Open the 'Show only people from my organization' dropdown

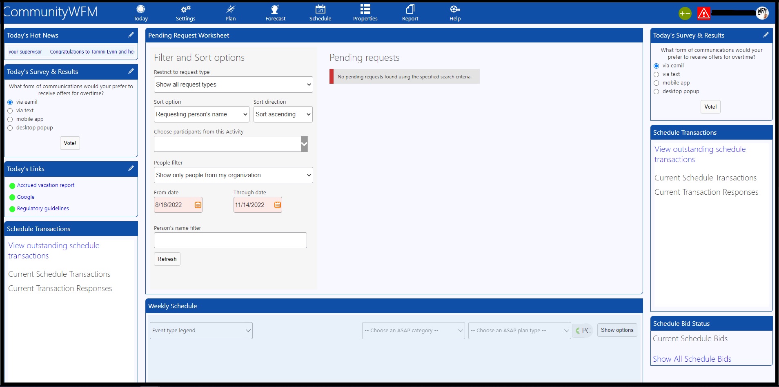coord(234,175)
